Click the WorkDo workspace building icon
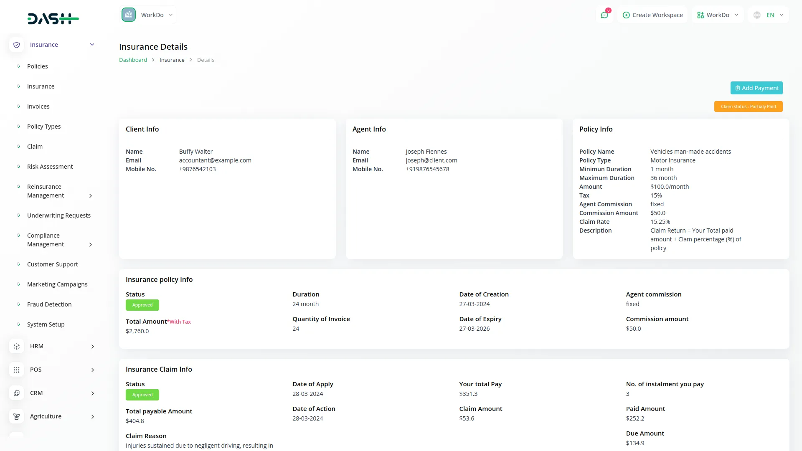Screen dimensions: 802x451 (128, 15)
